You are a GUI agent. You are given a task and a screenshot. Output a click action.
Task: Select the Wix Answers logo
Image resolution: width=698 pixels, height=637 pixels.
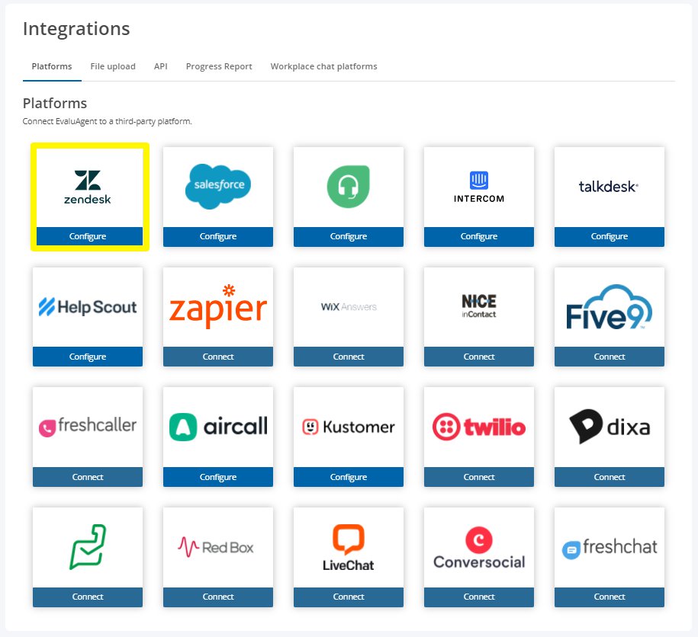tap(349, 307)
